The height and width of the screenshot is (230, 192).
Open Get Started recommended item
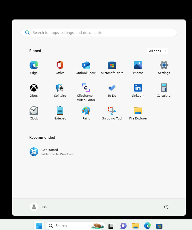pos(51,152)
